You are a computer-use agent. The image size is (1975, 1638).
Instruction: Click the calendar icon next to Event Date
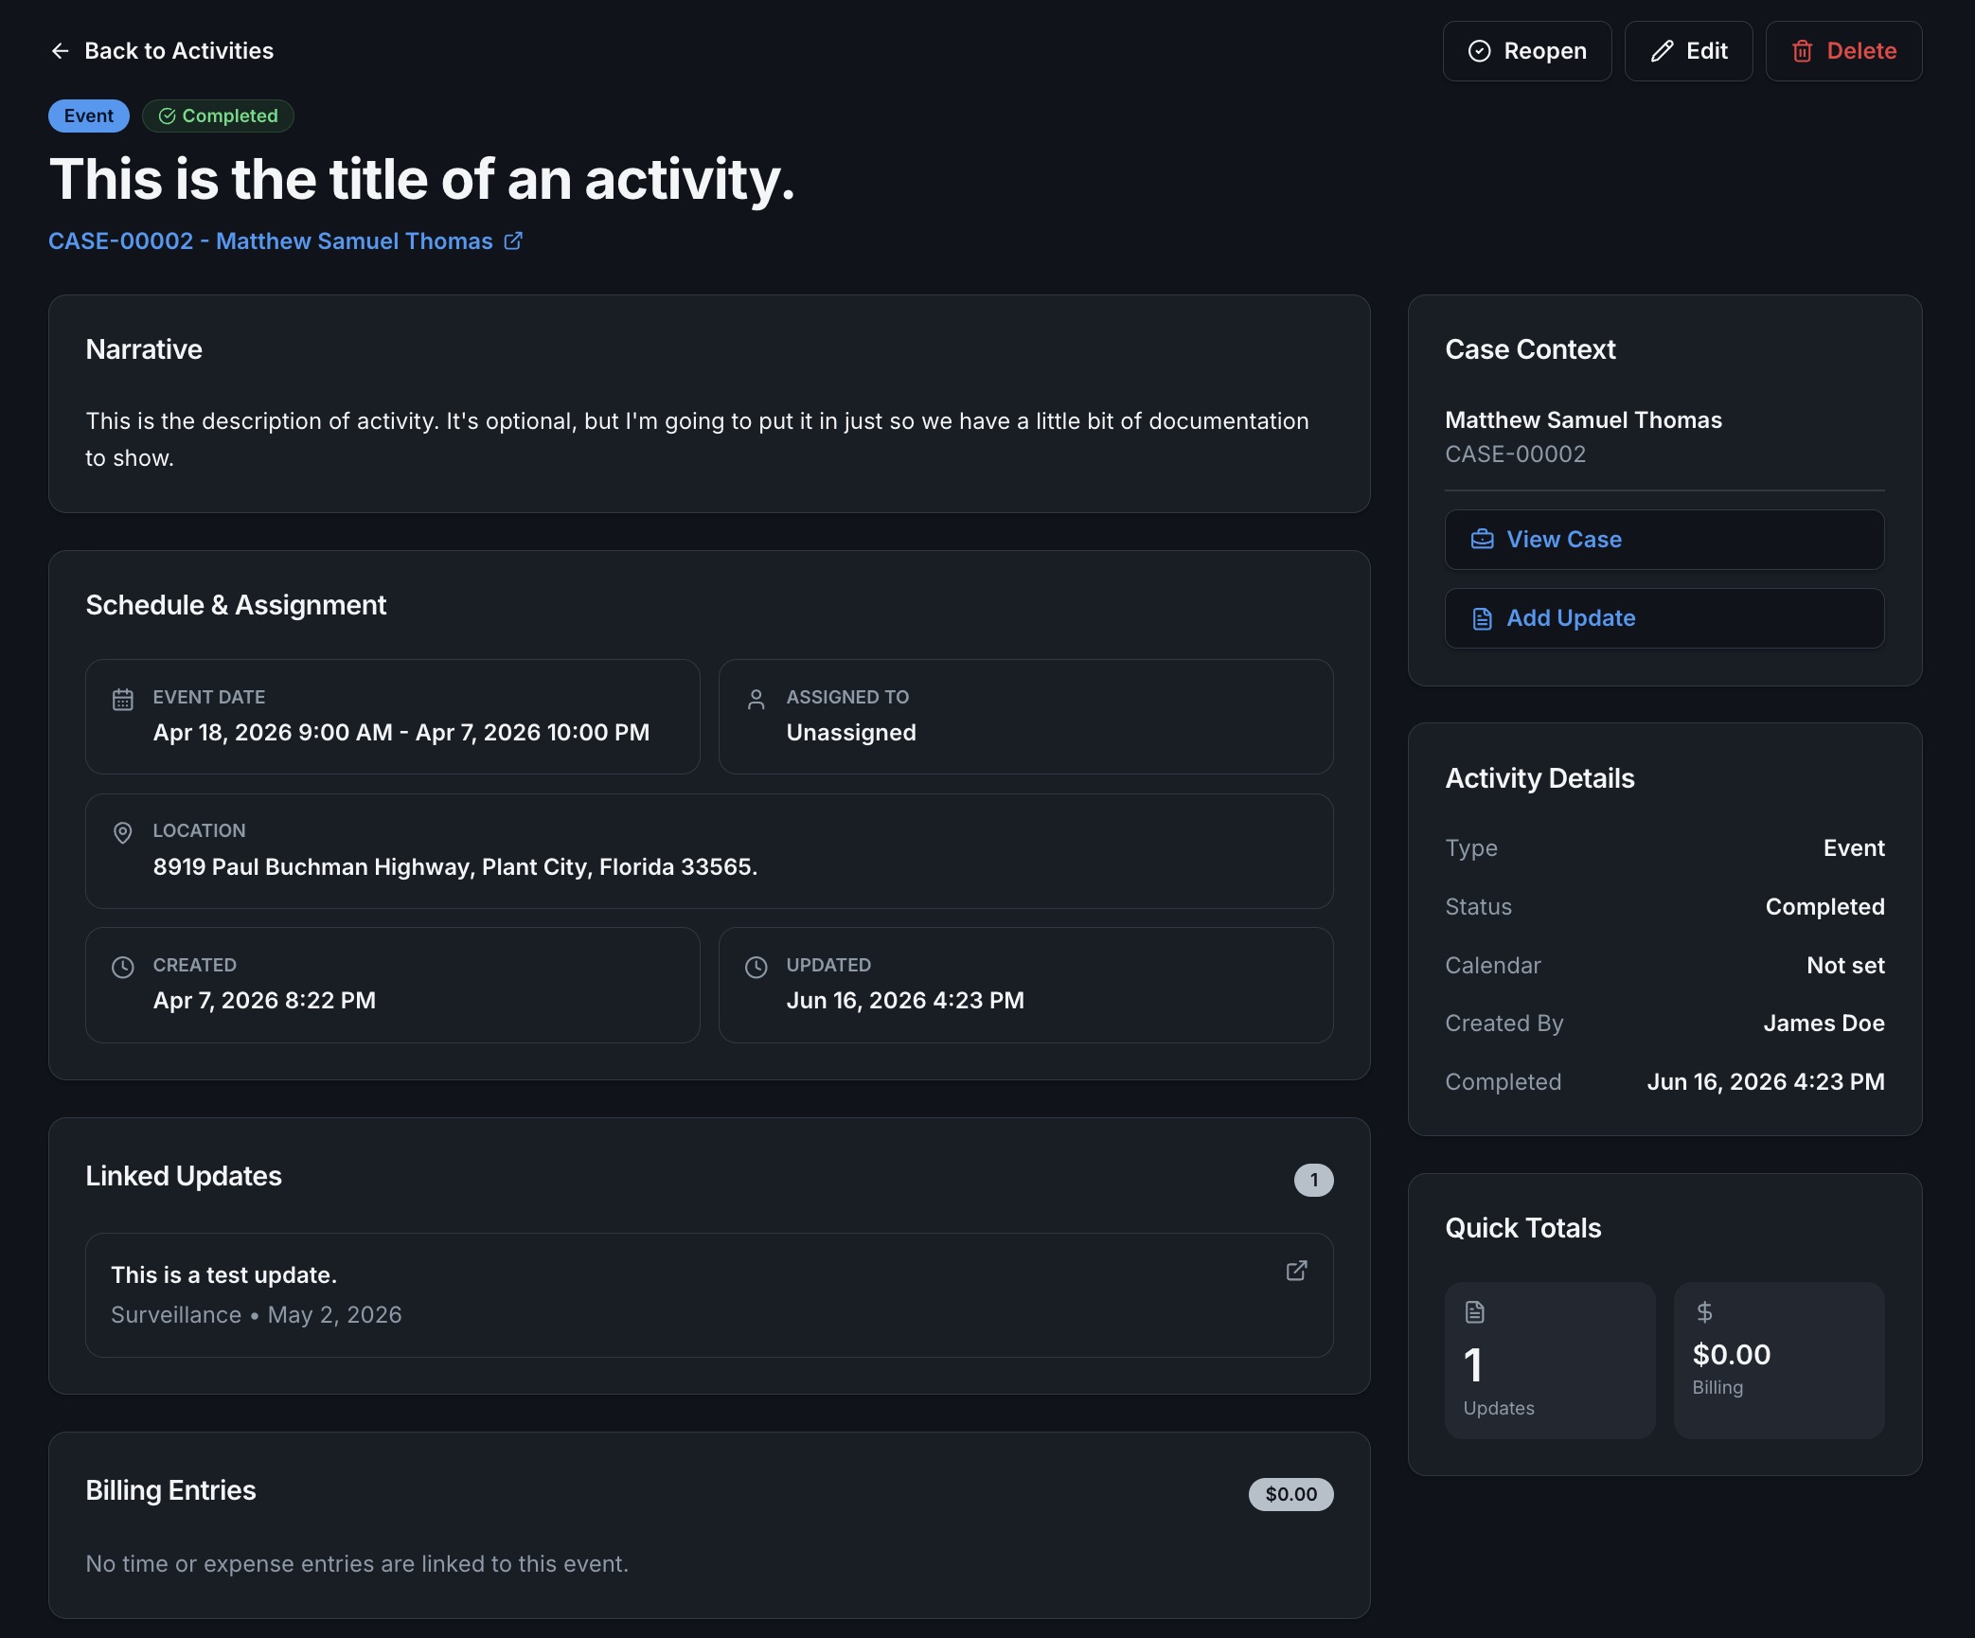[123, 700]
